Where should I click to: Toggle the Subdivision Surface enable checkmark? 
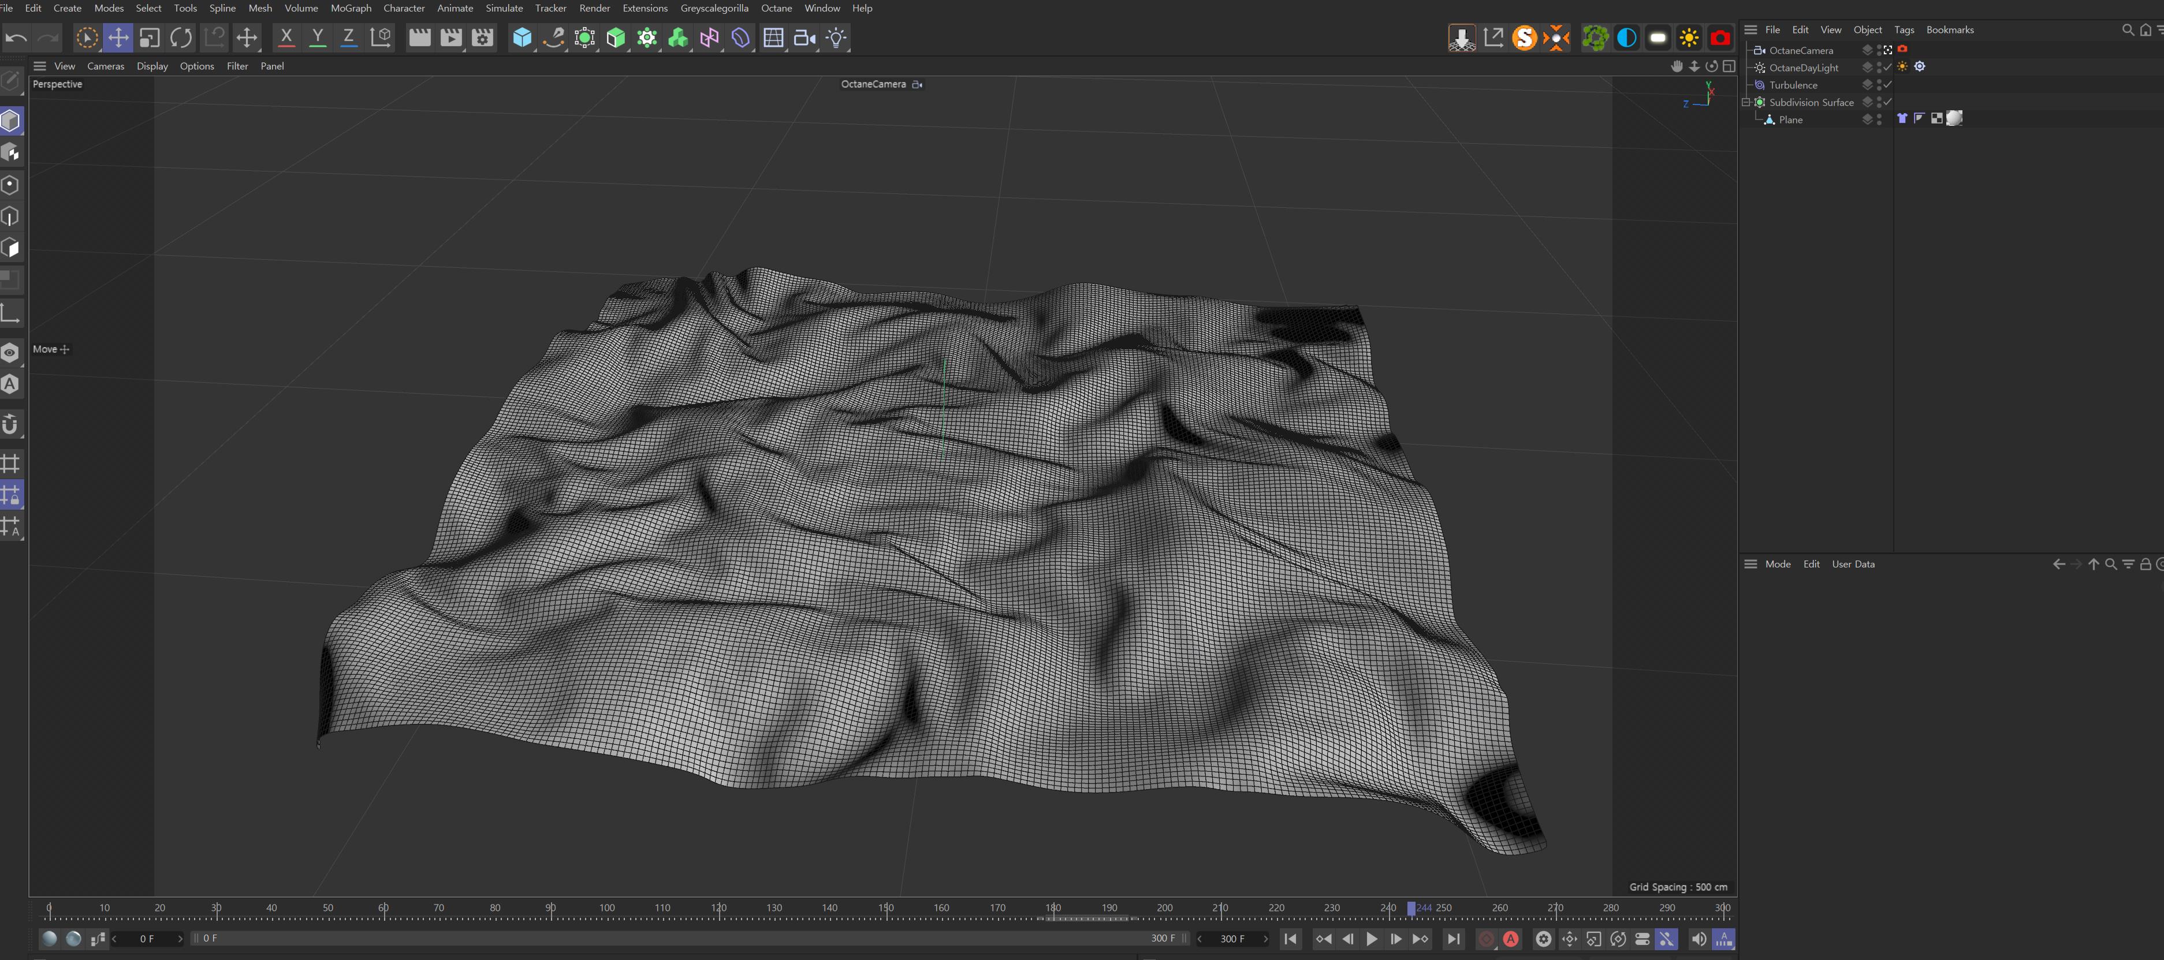[x=1887, y=102]
